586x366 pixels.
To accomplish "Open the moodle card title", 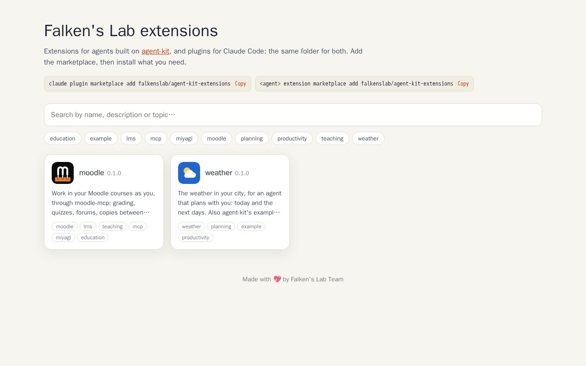I will coord(92,173).
